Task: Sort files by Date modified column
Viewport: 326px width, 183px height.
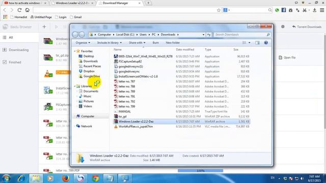Action: click(185, 50)
